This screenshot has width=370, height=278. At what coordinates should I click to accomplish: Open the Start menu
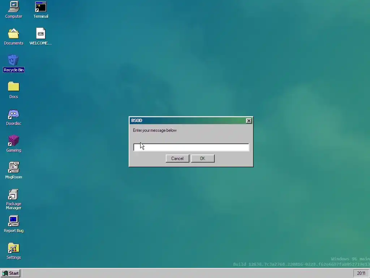10,273
